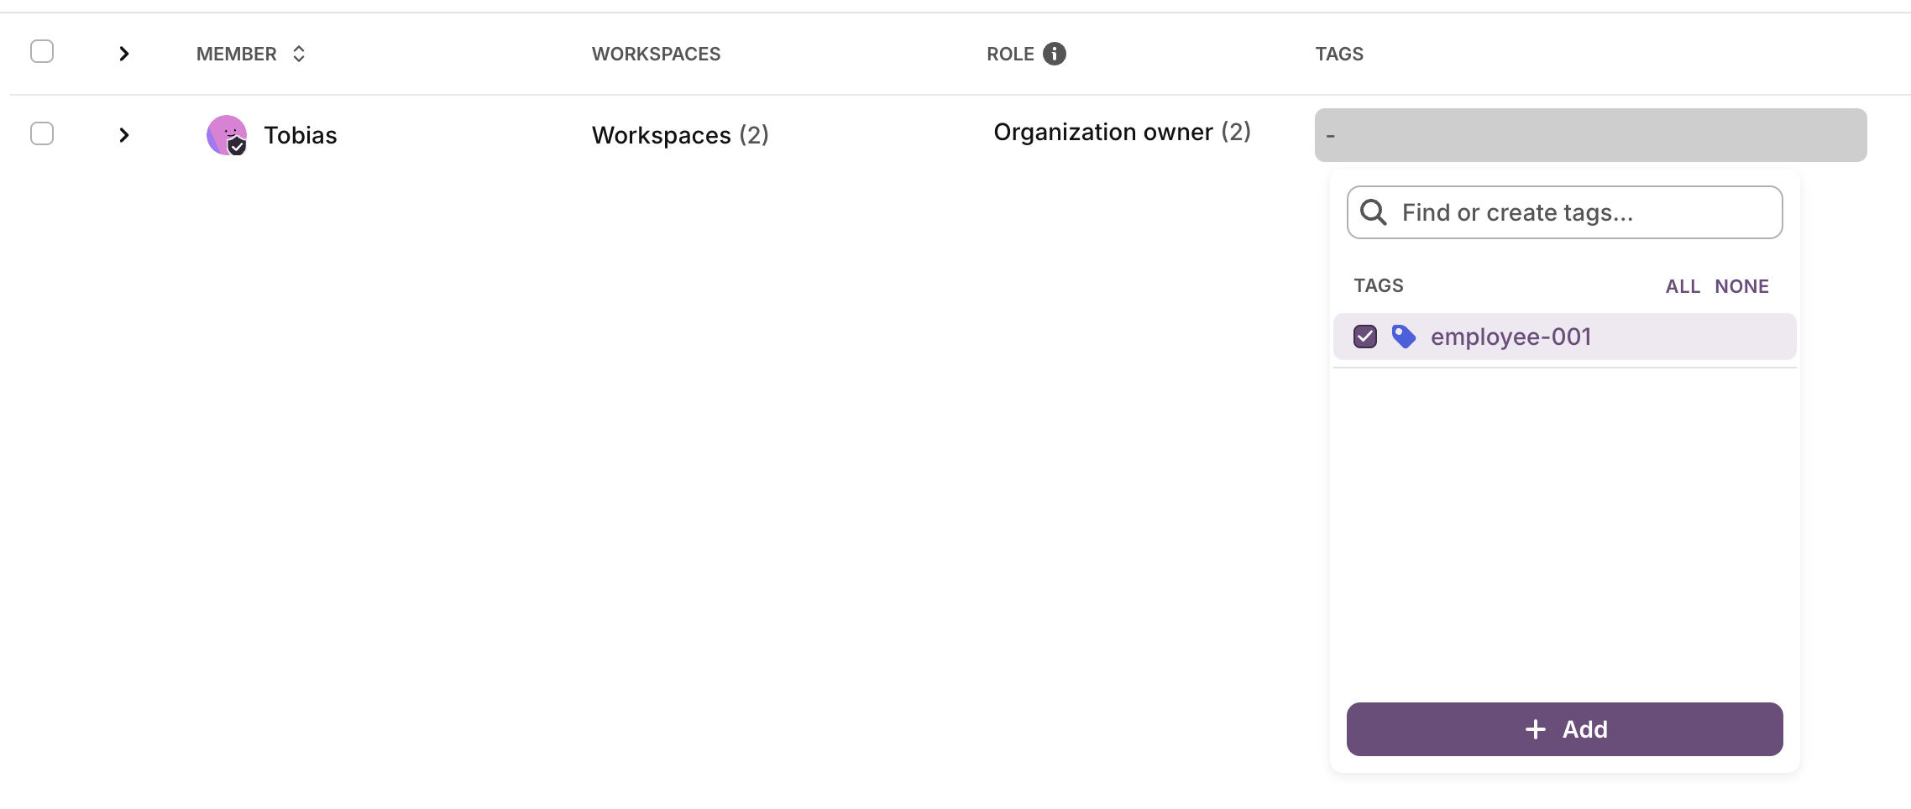
Task: Click the Find or create tags field
Action: [x=1579, y=212]
